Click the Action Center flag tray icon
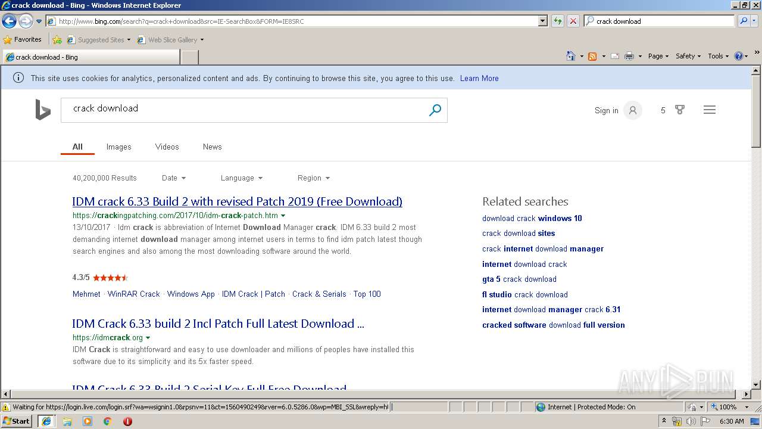 (705, 421)
